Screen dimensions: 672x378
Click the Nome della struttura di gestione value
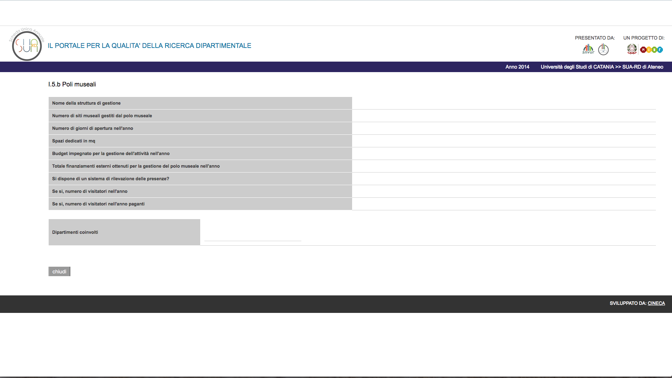(x=504, y=103)
